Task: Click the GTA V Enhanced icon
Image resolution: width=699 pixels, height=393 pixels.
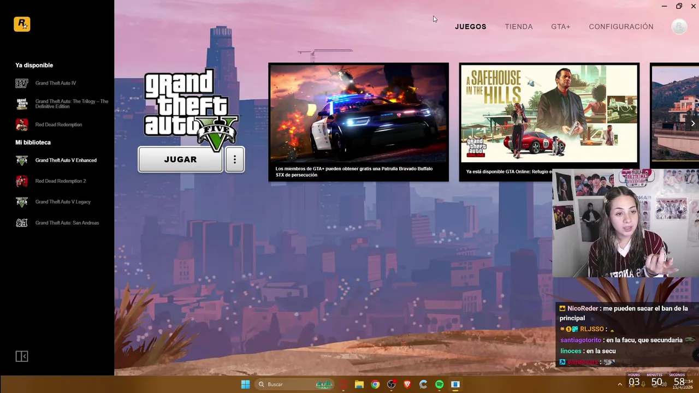Action: coord(22,160)
